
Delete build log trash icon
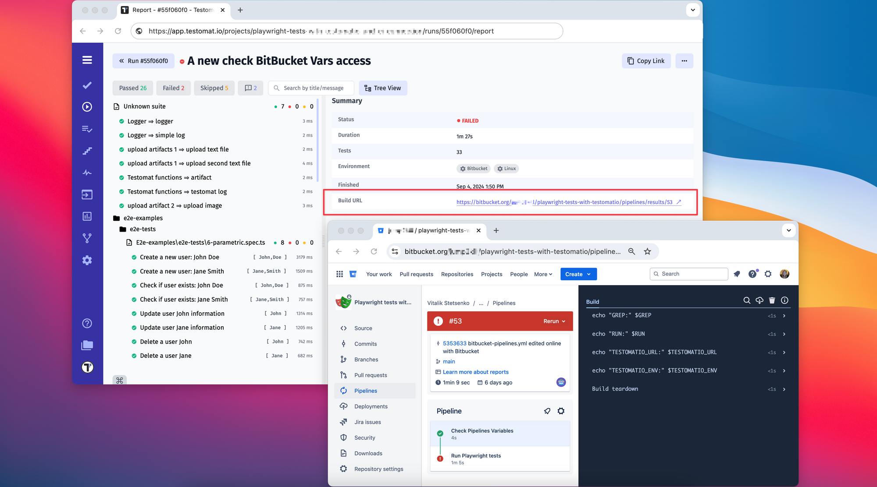coord(772,300)
